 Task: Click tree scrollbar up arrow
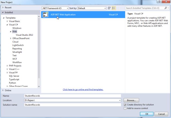(x=39, y=16)
